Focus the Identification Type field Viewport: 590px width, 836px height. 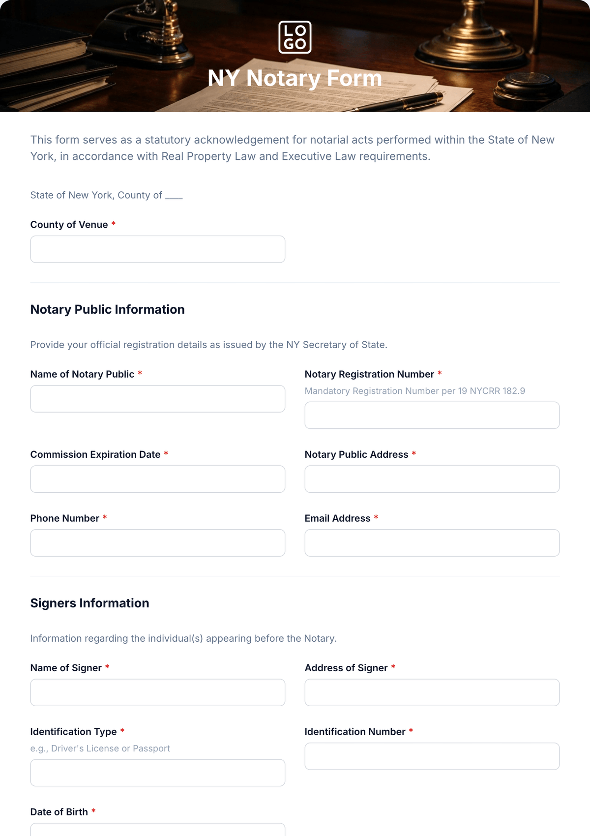(x=158, y=773)
